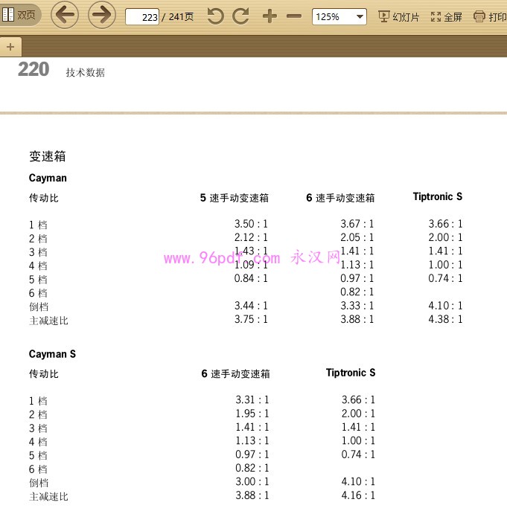The image size is (507, 511).
Task: Zoom in with the plus icon
Action: click(x=270, y=16)
